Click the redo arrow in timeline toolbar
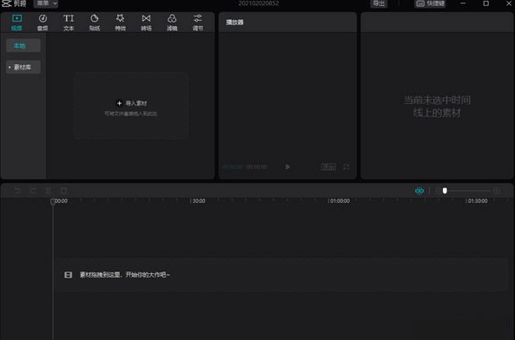The image size is (515, 340). 33,191
